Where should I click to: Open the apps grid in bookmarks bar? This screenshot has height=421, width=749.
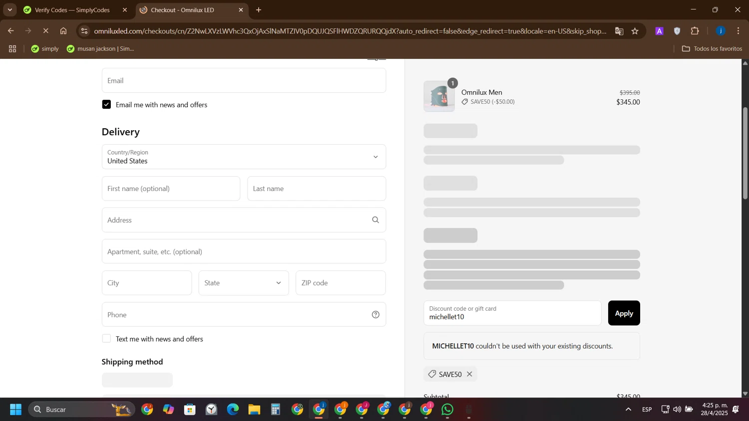(12, 49)
